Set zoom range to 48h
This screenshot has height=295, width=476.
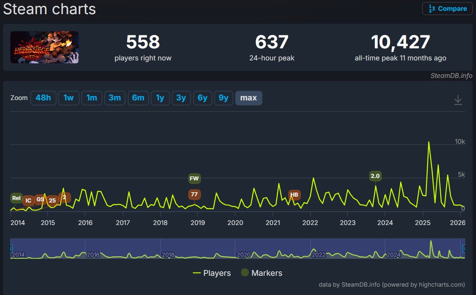pos(43,98)
